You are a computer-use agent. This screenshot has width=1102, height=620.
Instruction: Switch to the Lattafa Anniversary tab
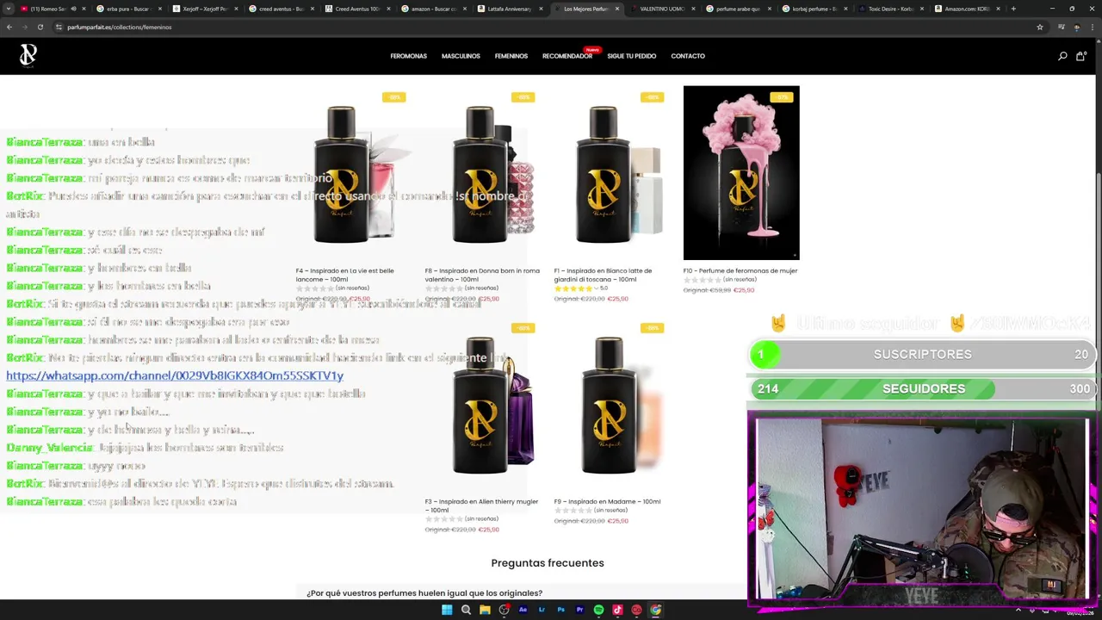(510, 9)
